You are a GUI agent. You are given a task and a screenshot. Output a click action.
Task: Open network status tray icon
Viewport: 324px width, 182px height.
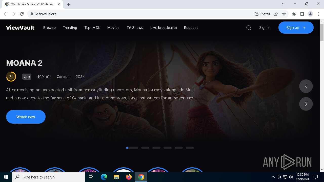pos(285,177)
